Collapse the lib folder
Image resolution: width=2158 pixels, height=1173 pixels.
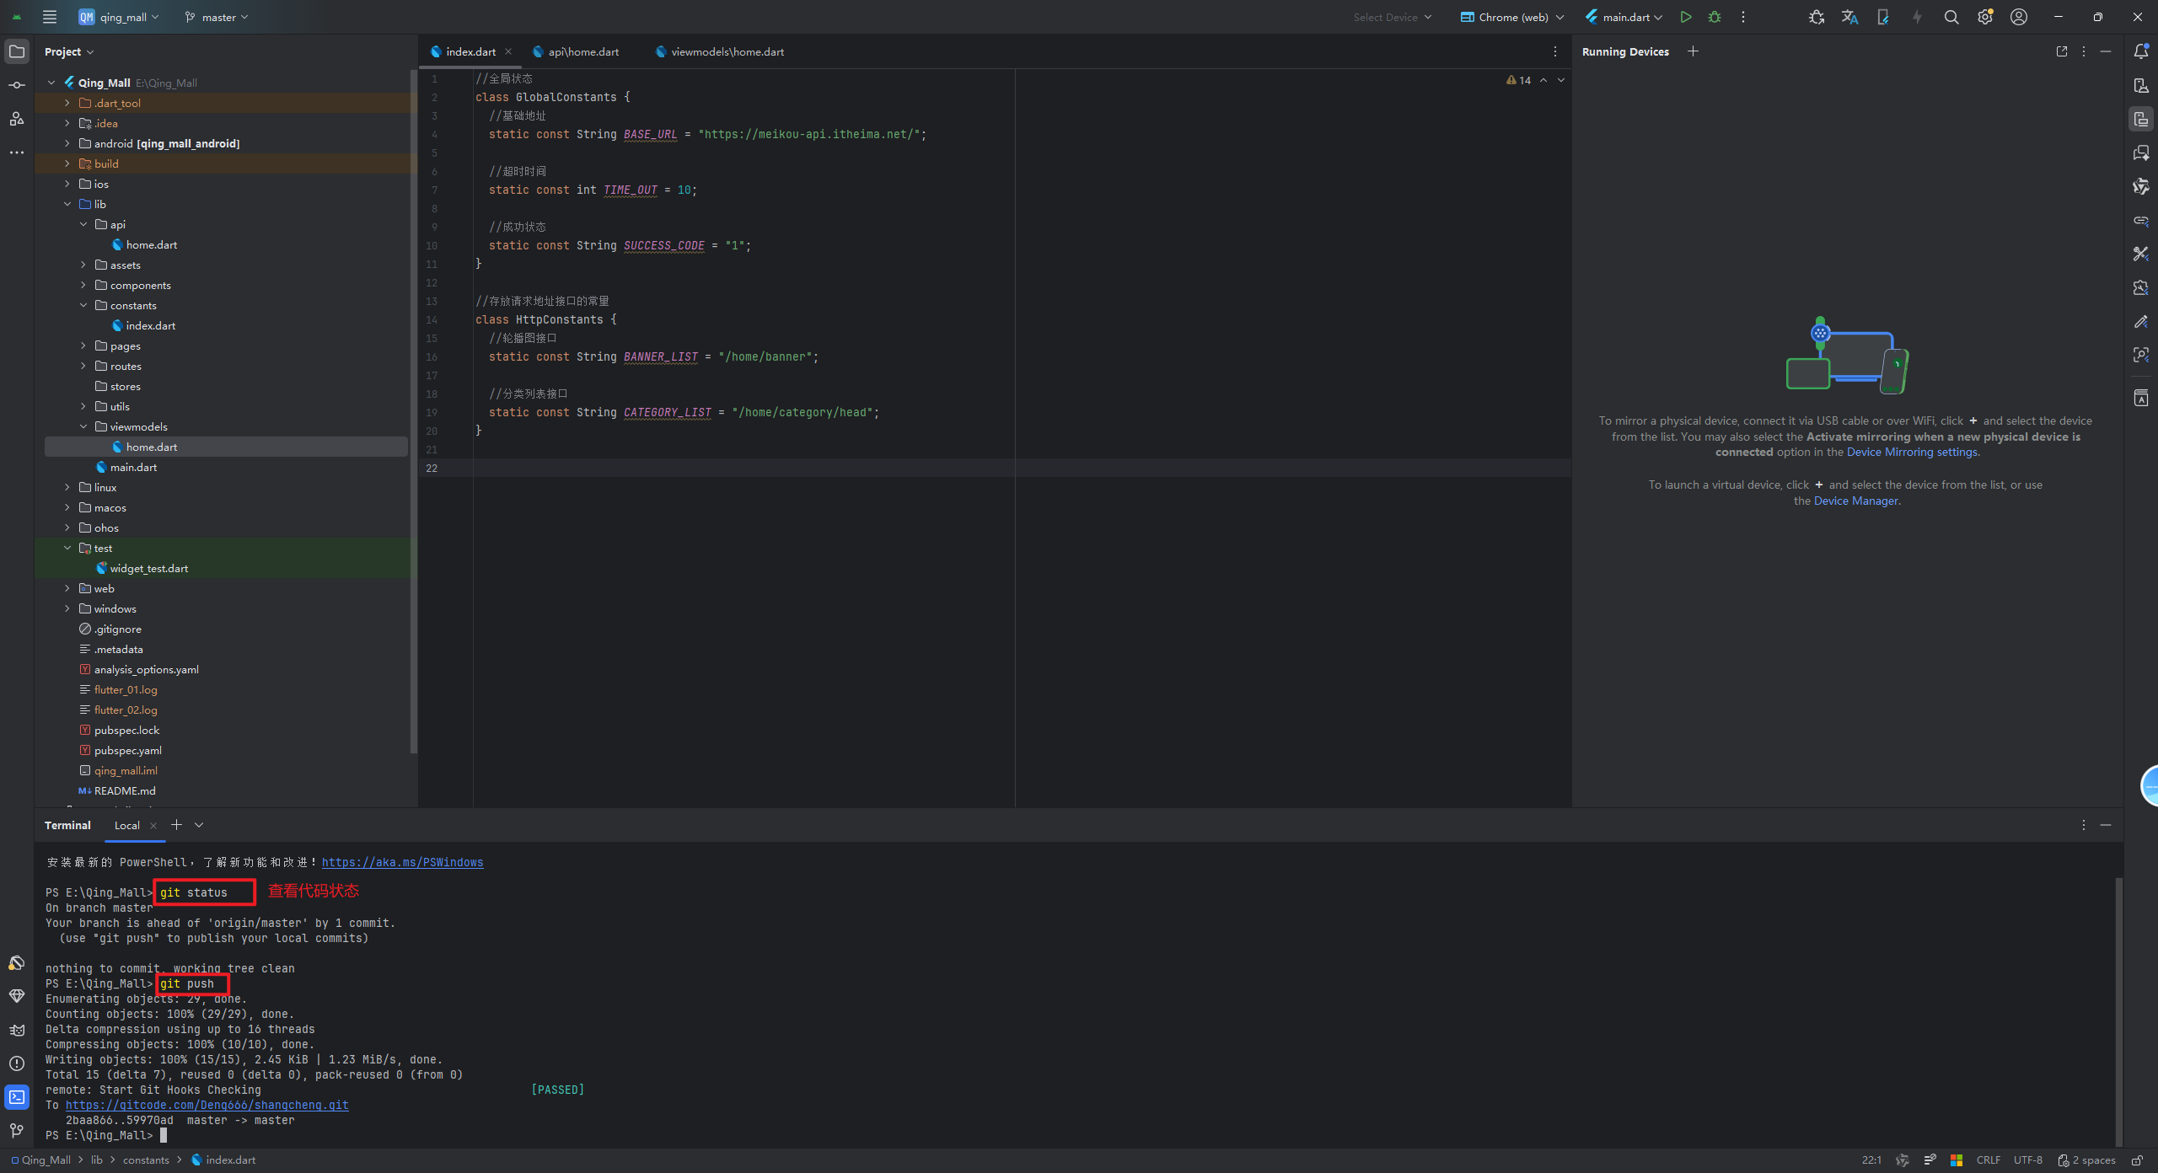coord(67,204)
